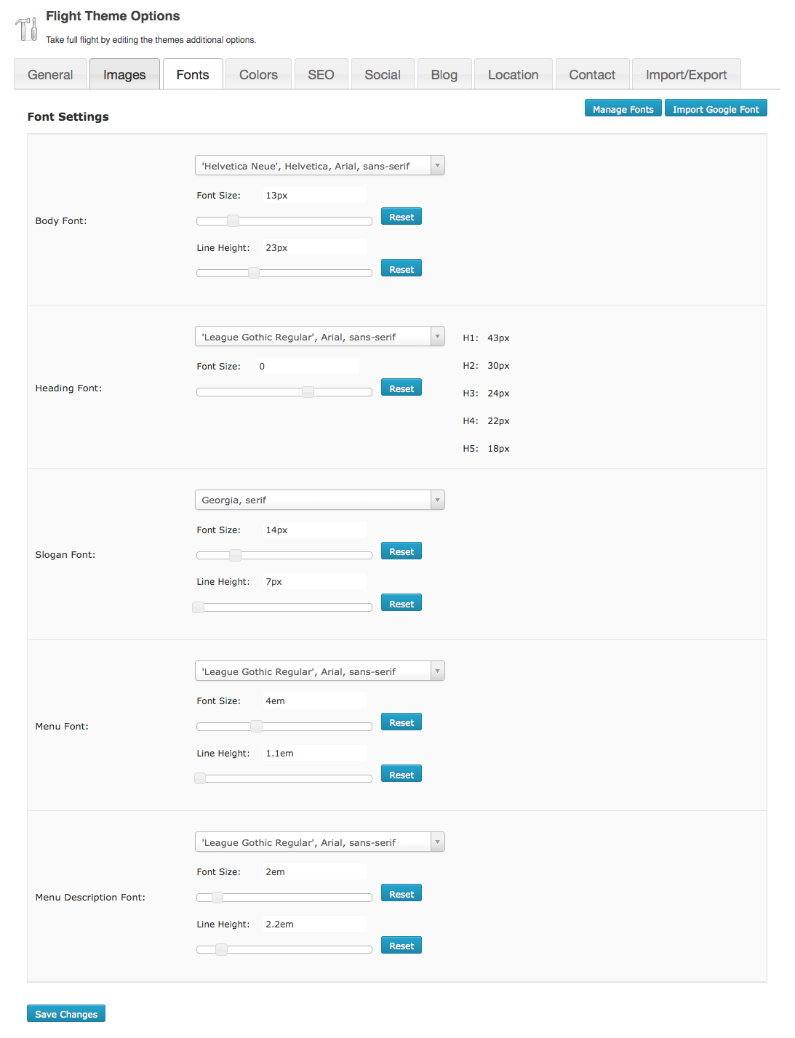795x1038 pixels.
Task: Open the Slogan Font family dropdown
Action: click(319, 500)
